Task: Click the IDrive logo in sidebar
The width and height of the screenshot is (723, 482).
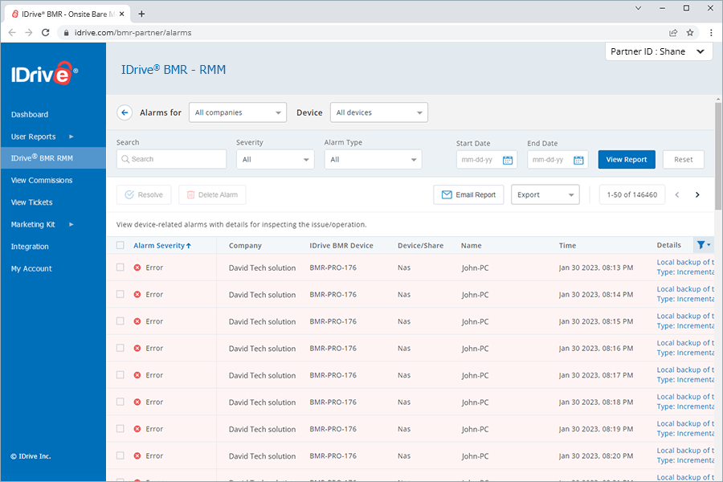Action: pyautogui.click(x=44, y=73)
